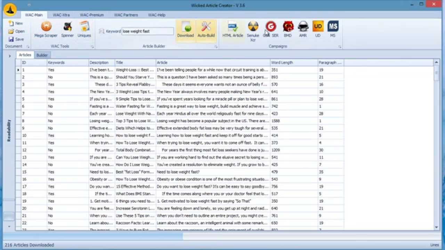Click the Lines status bar label
The height and width of the screenshot is (250, 445).
pos(434,245)
